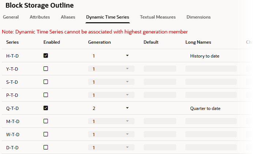
Task: Open the M-T-D generation dropdown
Action: (x=111, y=121)
